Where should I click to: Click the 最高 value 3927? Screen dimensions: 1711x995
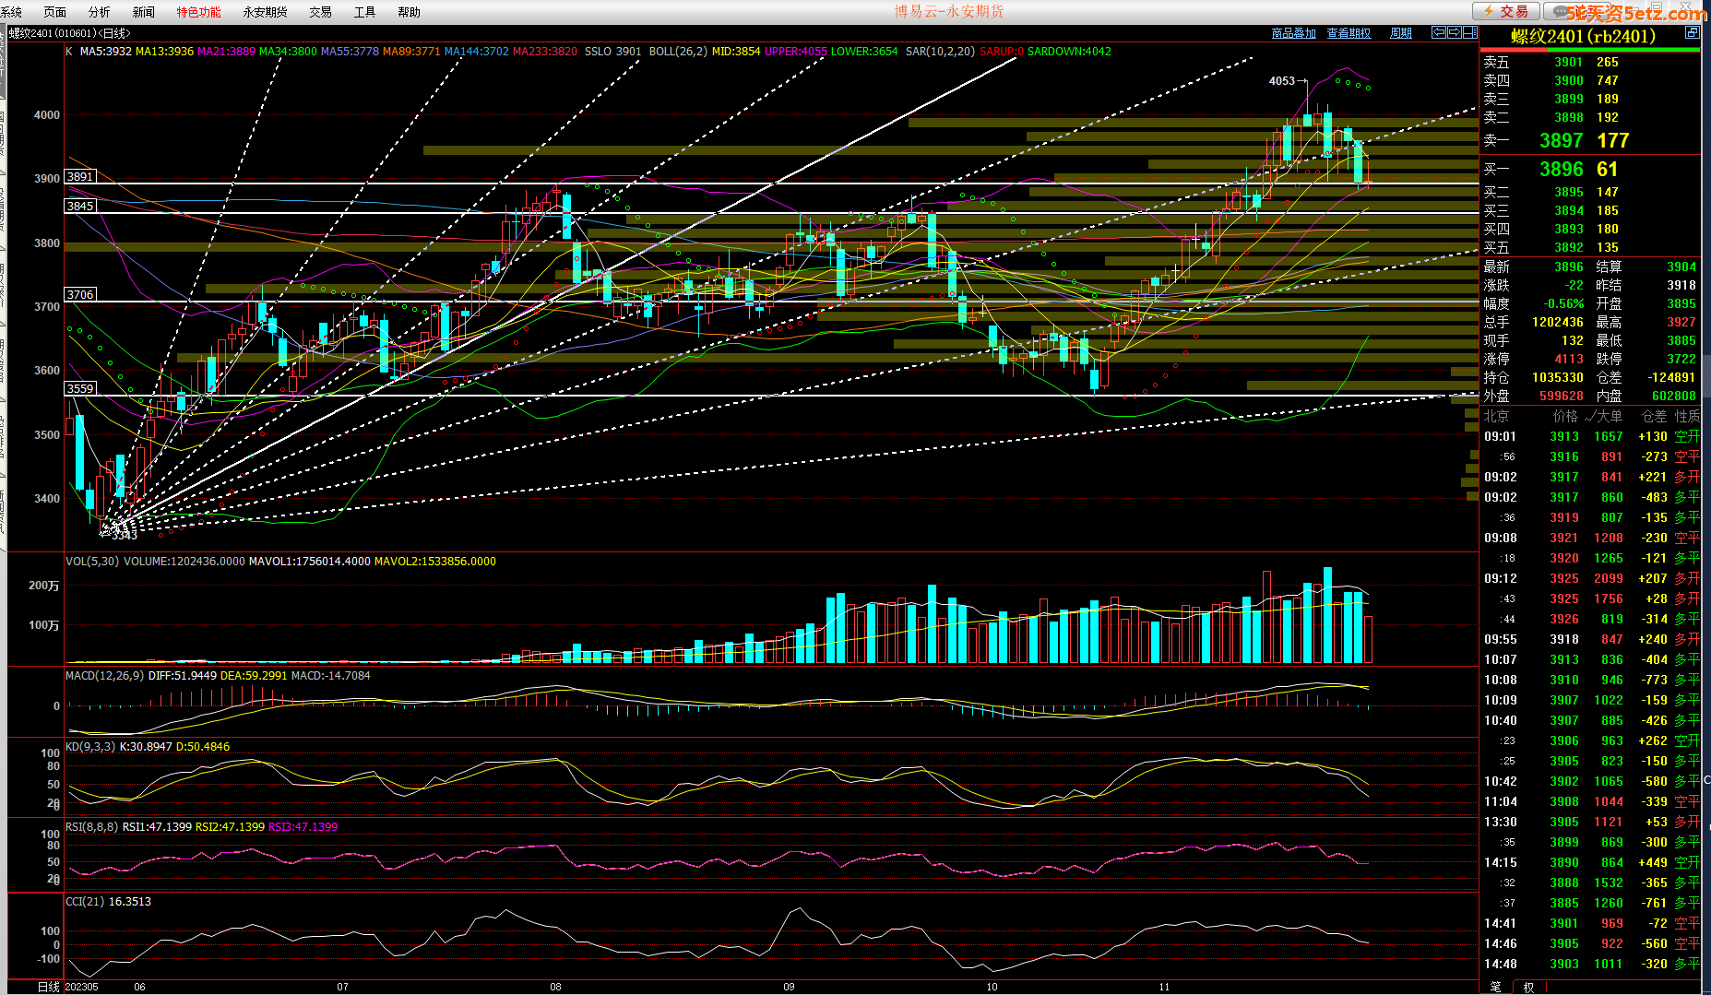[x=1681, y=322]
